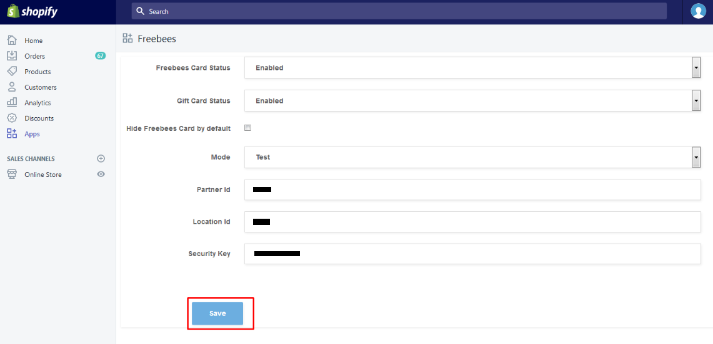Click the Freebees page title
Viewport: 713px width, 344px height.
(157, 39)
